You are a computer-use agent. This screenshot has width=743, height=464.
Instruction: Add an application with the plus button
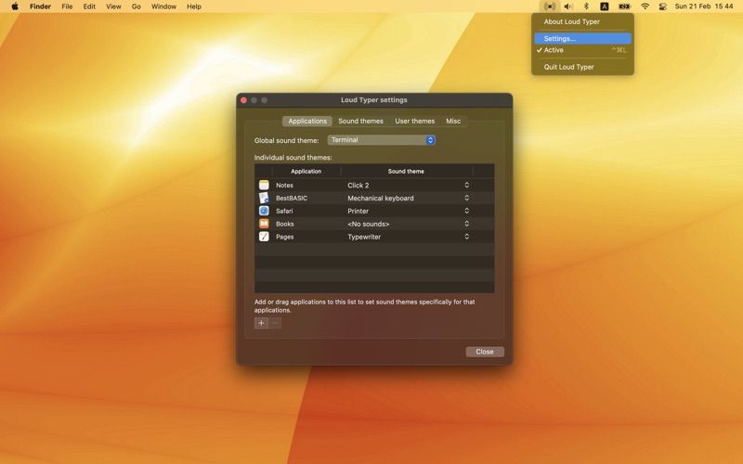261,323
